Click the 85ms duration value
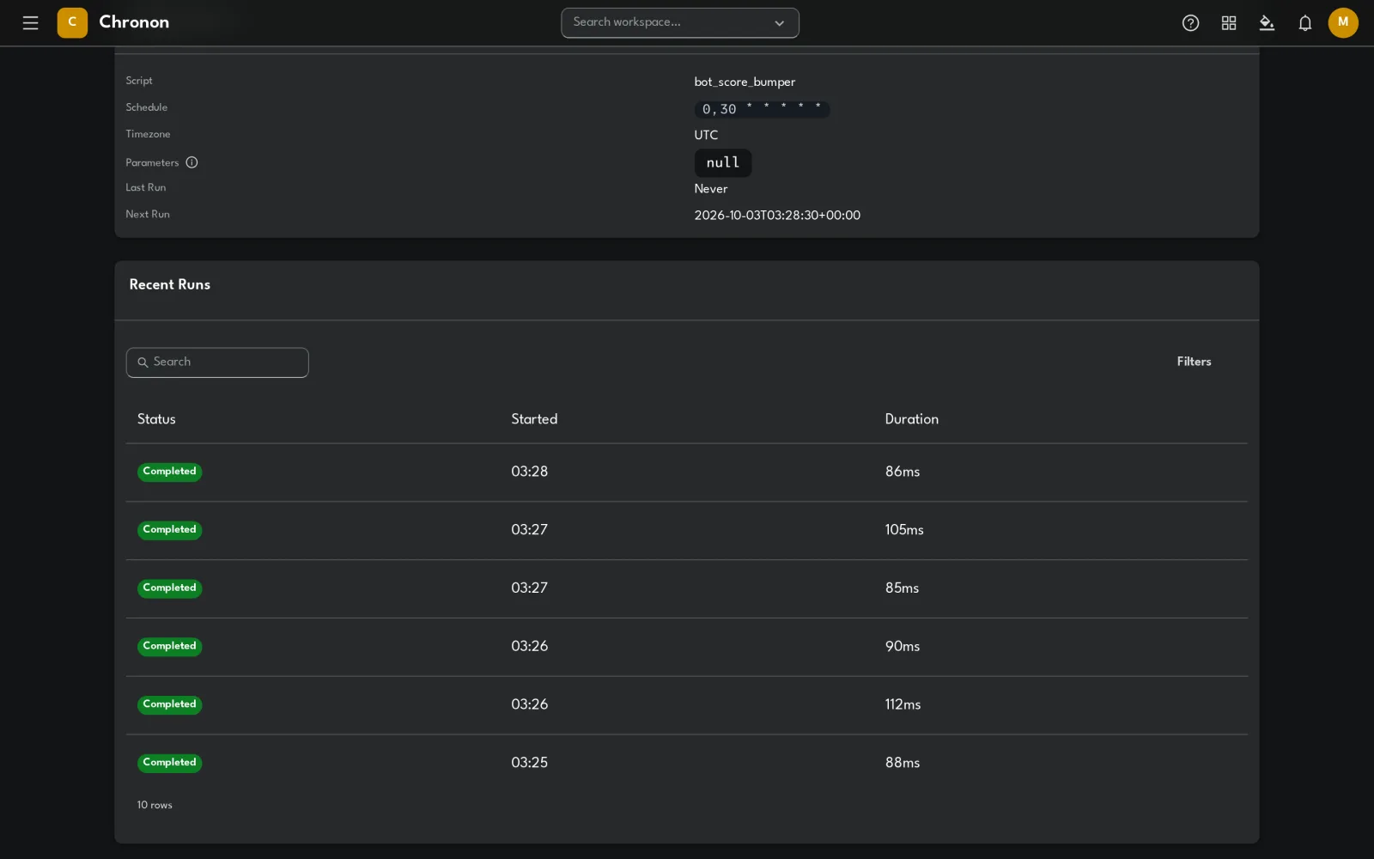The width and height of the screenshot is (1374, 859). [x=902, y=588]
